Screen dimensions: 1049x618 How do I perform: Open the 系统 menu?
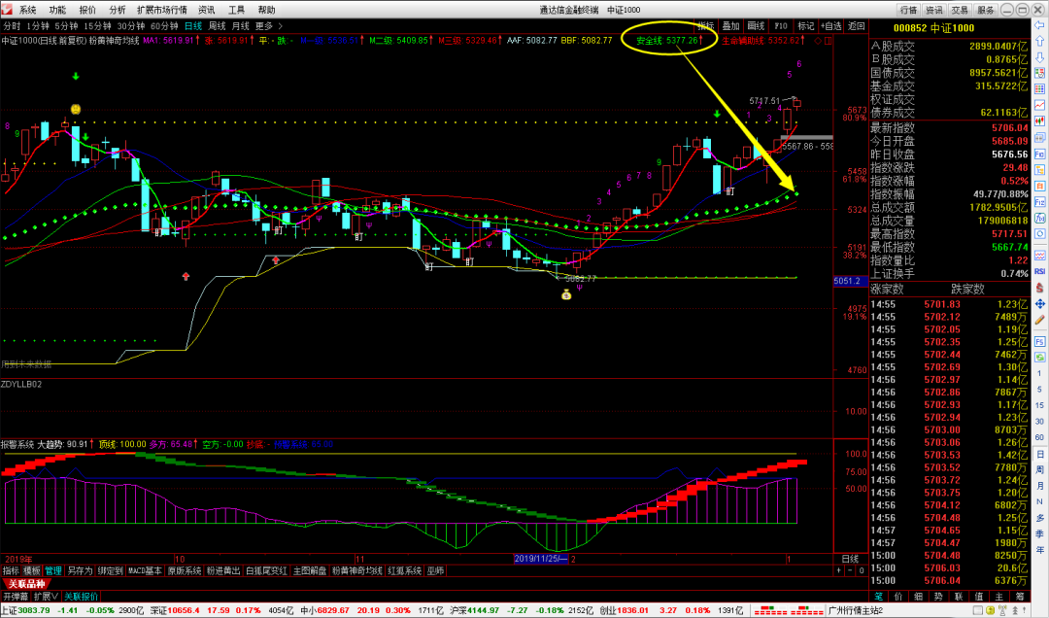27,10
